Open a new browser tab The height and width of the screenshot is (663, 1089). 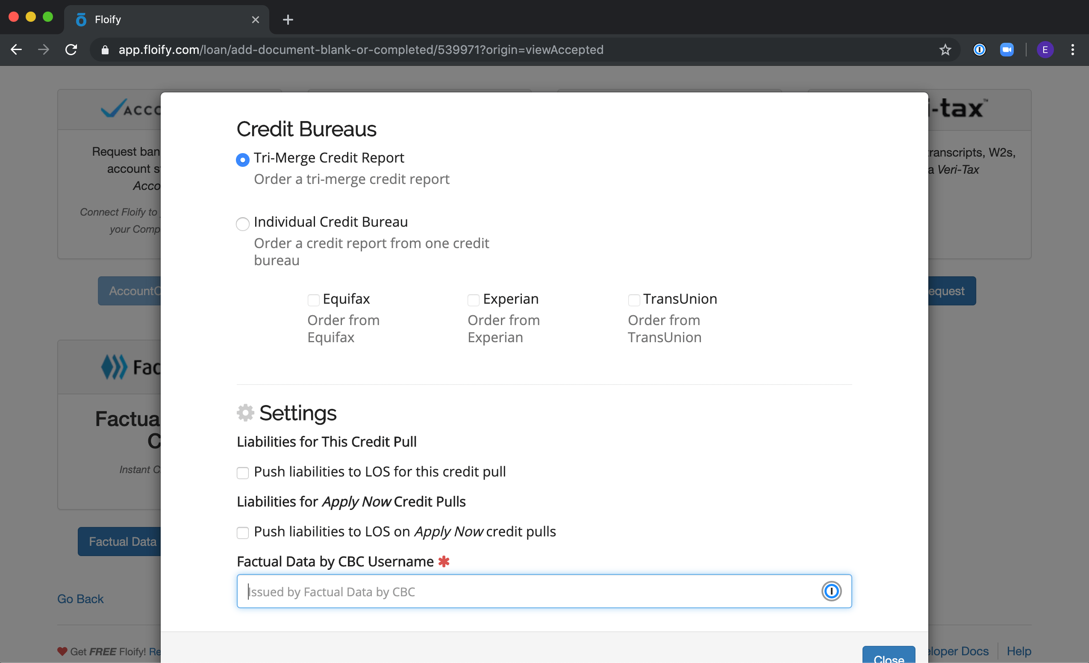point(288,19)
